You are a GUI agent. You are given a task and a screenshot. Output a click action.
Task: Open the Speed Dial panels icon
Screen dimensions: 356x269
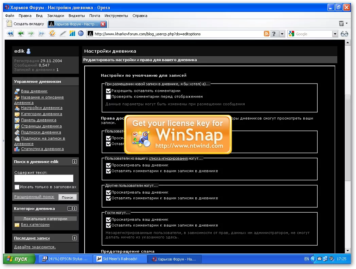(72, 34)
